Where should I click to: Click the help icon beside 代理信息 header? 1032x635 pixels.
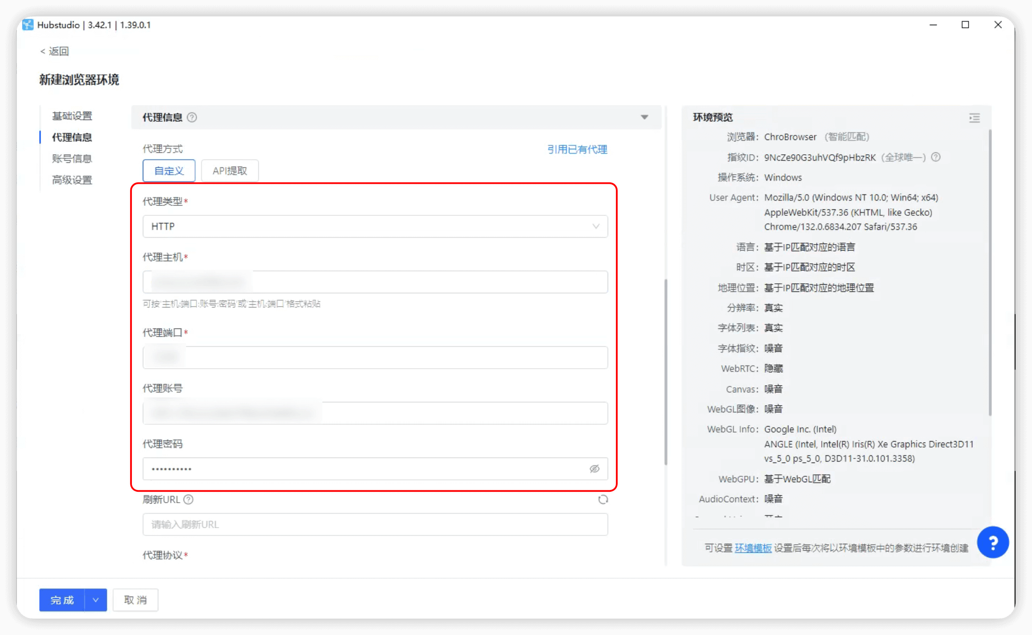tap(192, 118)
